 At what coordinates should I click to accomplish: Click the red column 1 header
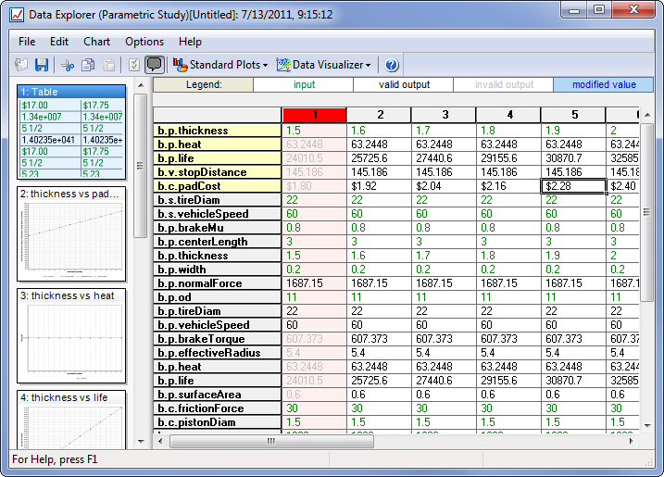(314, 115)
